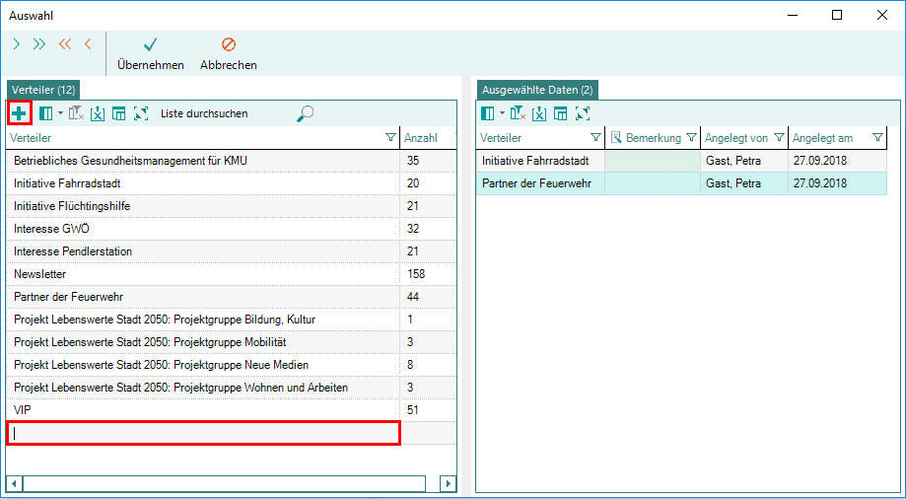Screen dimensions: 906x499
Task: Click the Bemerkung column note icon
Action: click(616, 138)
